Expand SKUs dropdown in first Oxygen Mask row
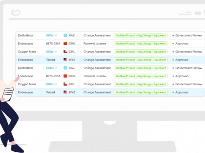This screenshot has height=153, width=205. [x=51, y=52]
